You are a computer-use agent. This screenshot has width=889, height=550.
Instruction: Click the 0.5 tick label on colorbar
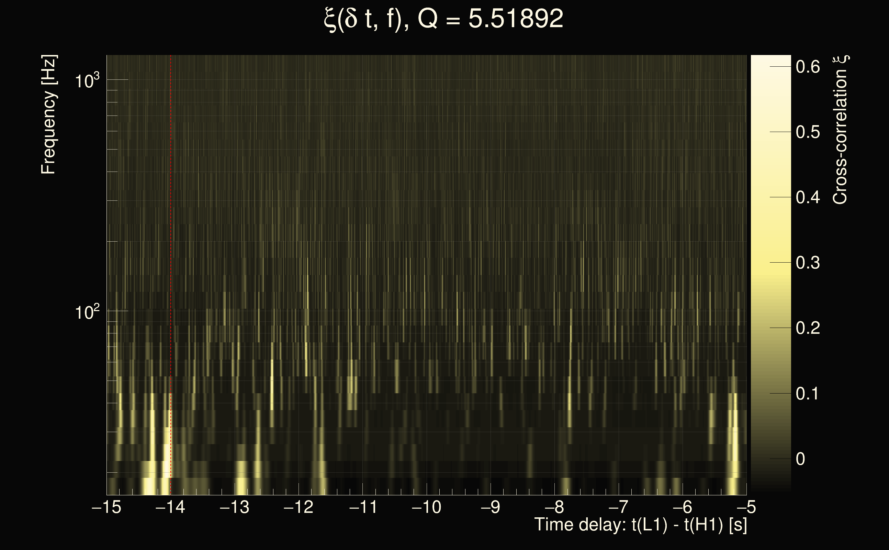click(808, 132)
